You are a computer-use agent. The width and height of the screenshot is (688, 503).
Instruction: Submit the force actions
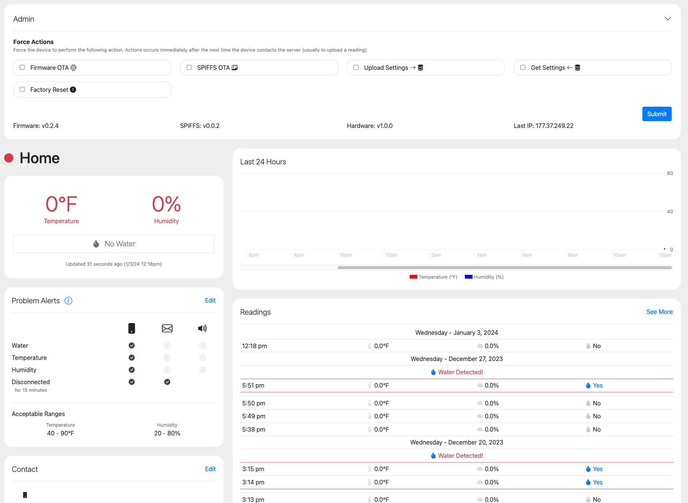click(x=656, y=114)
